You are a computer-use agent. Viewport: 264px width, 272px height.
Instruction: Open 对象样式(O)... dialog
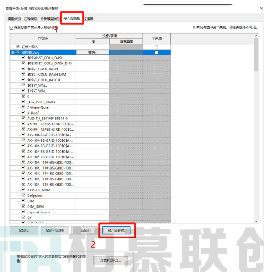110,260
